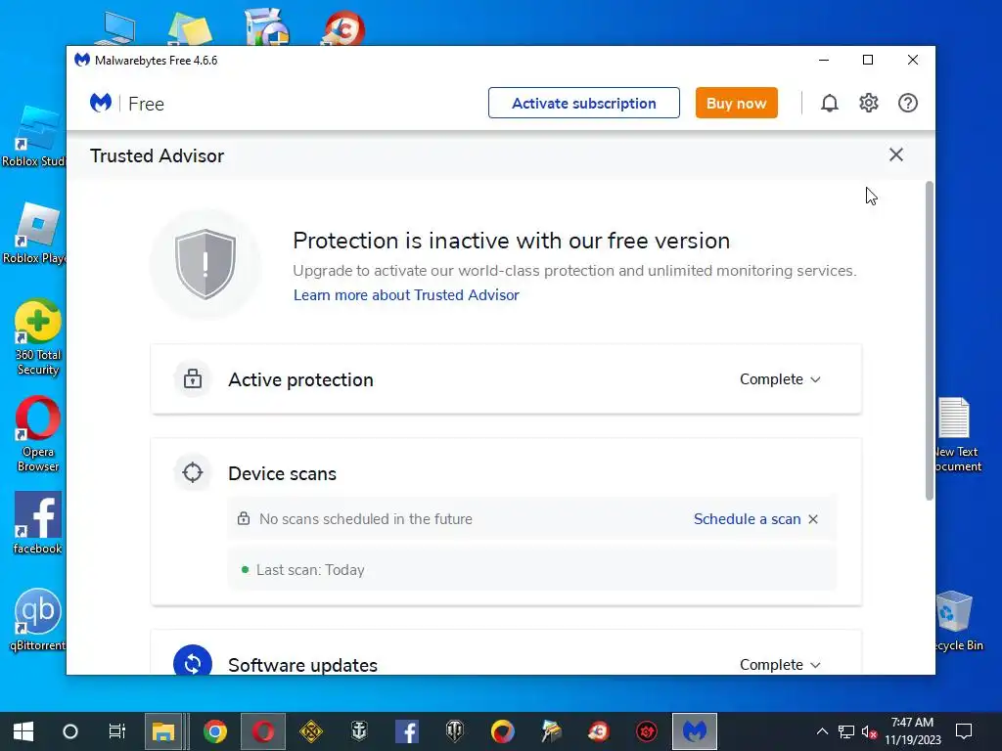Expand the Active protection Complete chevron
Image resolution: width=1002 pixels, height=751 pixels.
[x=815, y=379]
